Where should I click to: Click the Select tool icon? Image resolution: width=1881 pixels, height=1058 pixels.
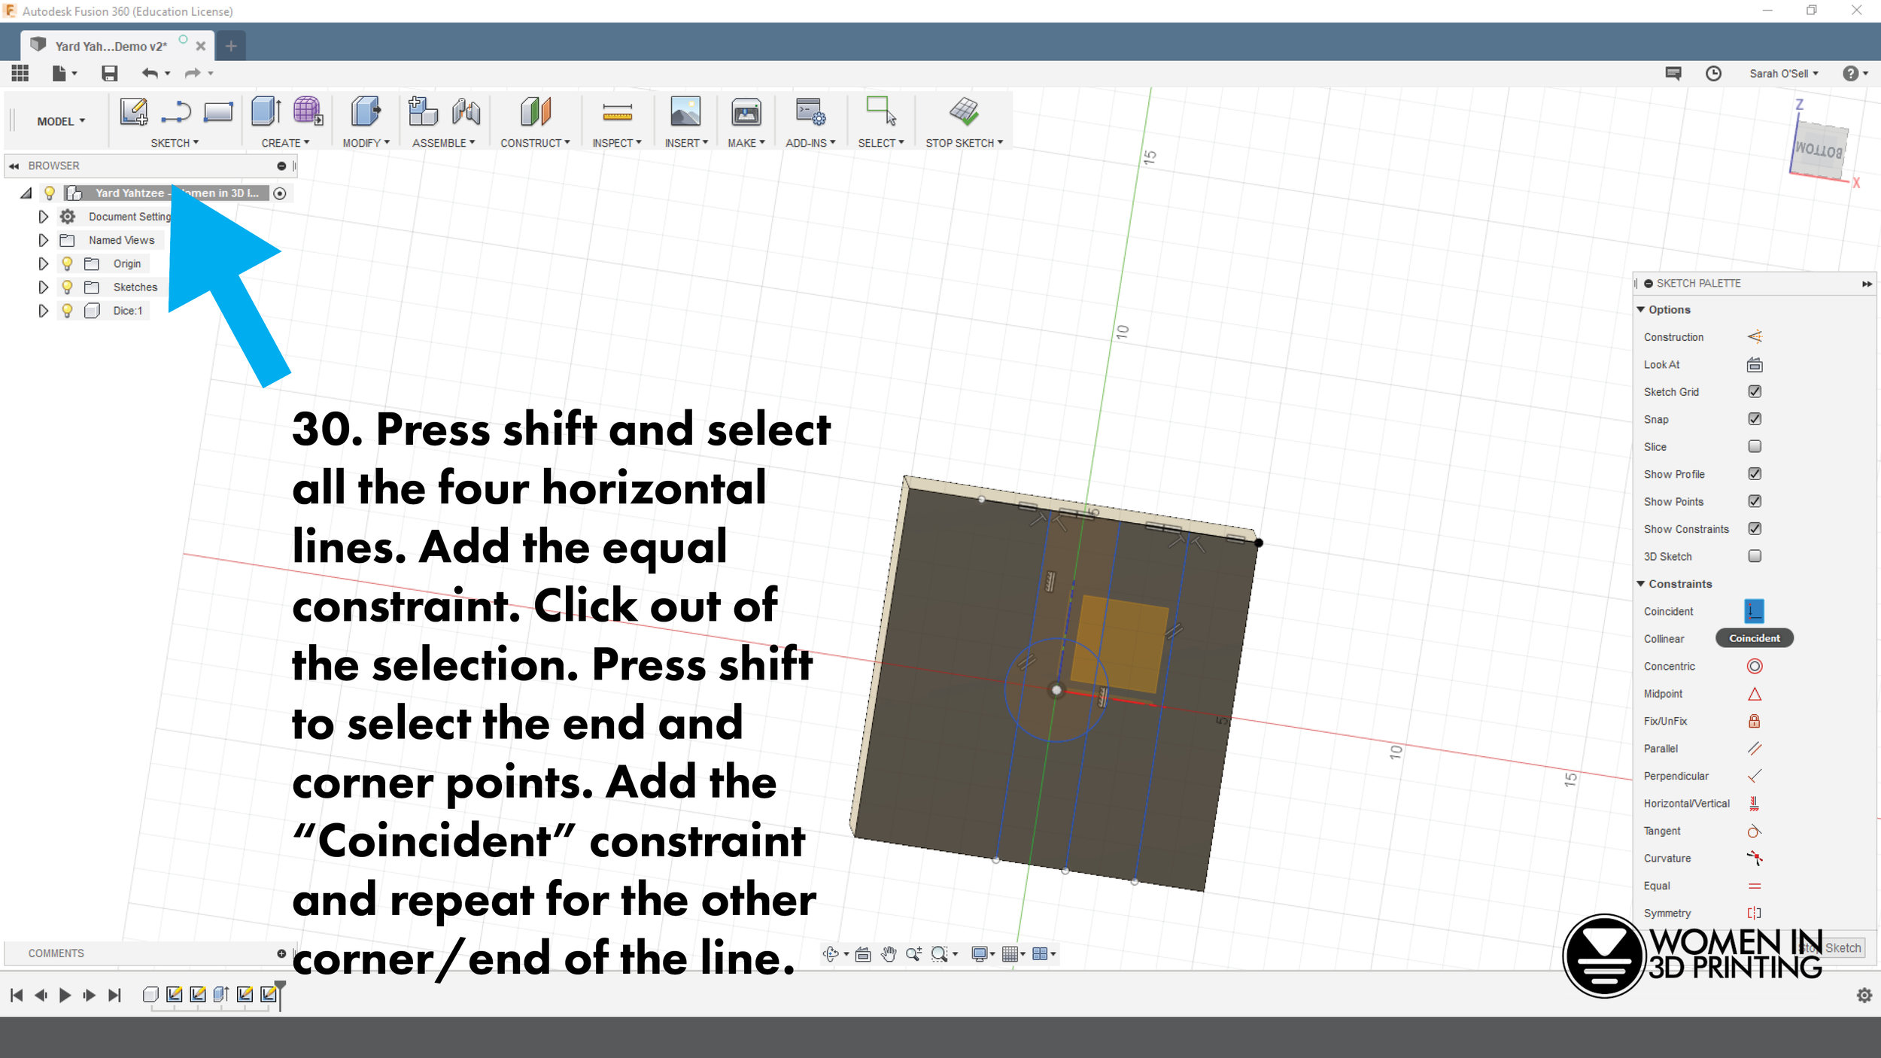(881, 111)
